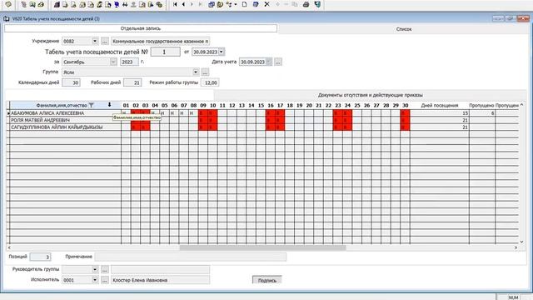Click the day 22 column header
This screenshot has height=300, width=533.
pyautogui.click(x=328, y=106)
